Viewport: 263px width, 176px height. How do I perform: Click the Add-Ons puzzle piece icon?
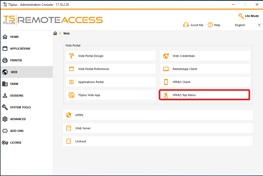(5, 131)
